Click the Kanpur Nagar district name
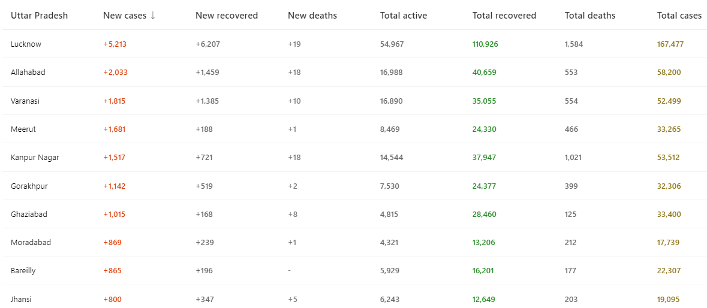The image size is (707, 308). [x=35, y=157]
